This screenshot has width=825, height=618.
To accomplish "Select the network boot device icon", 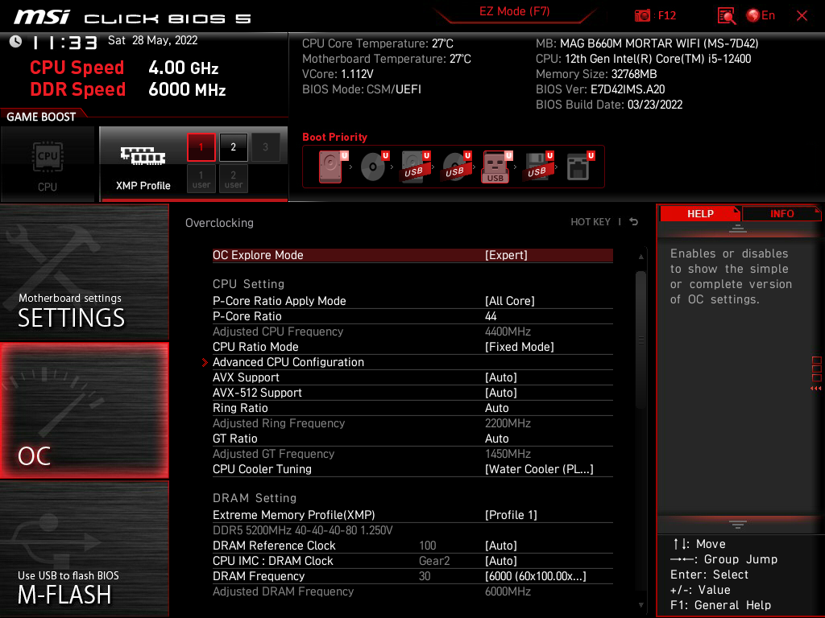I will click(580, 166).
